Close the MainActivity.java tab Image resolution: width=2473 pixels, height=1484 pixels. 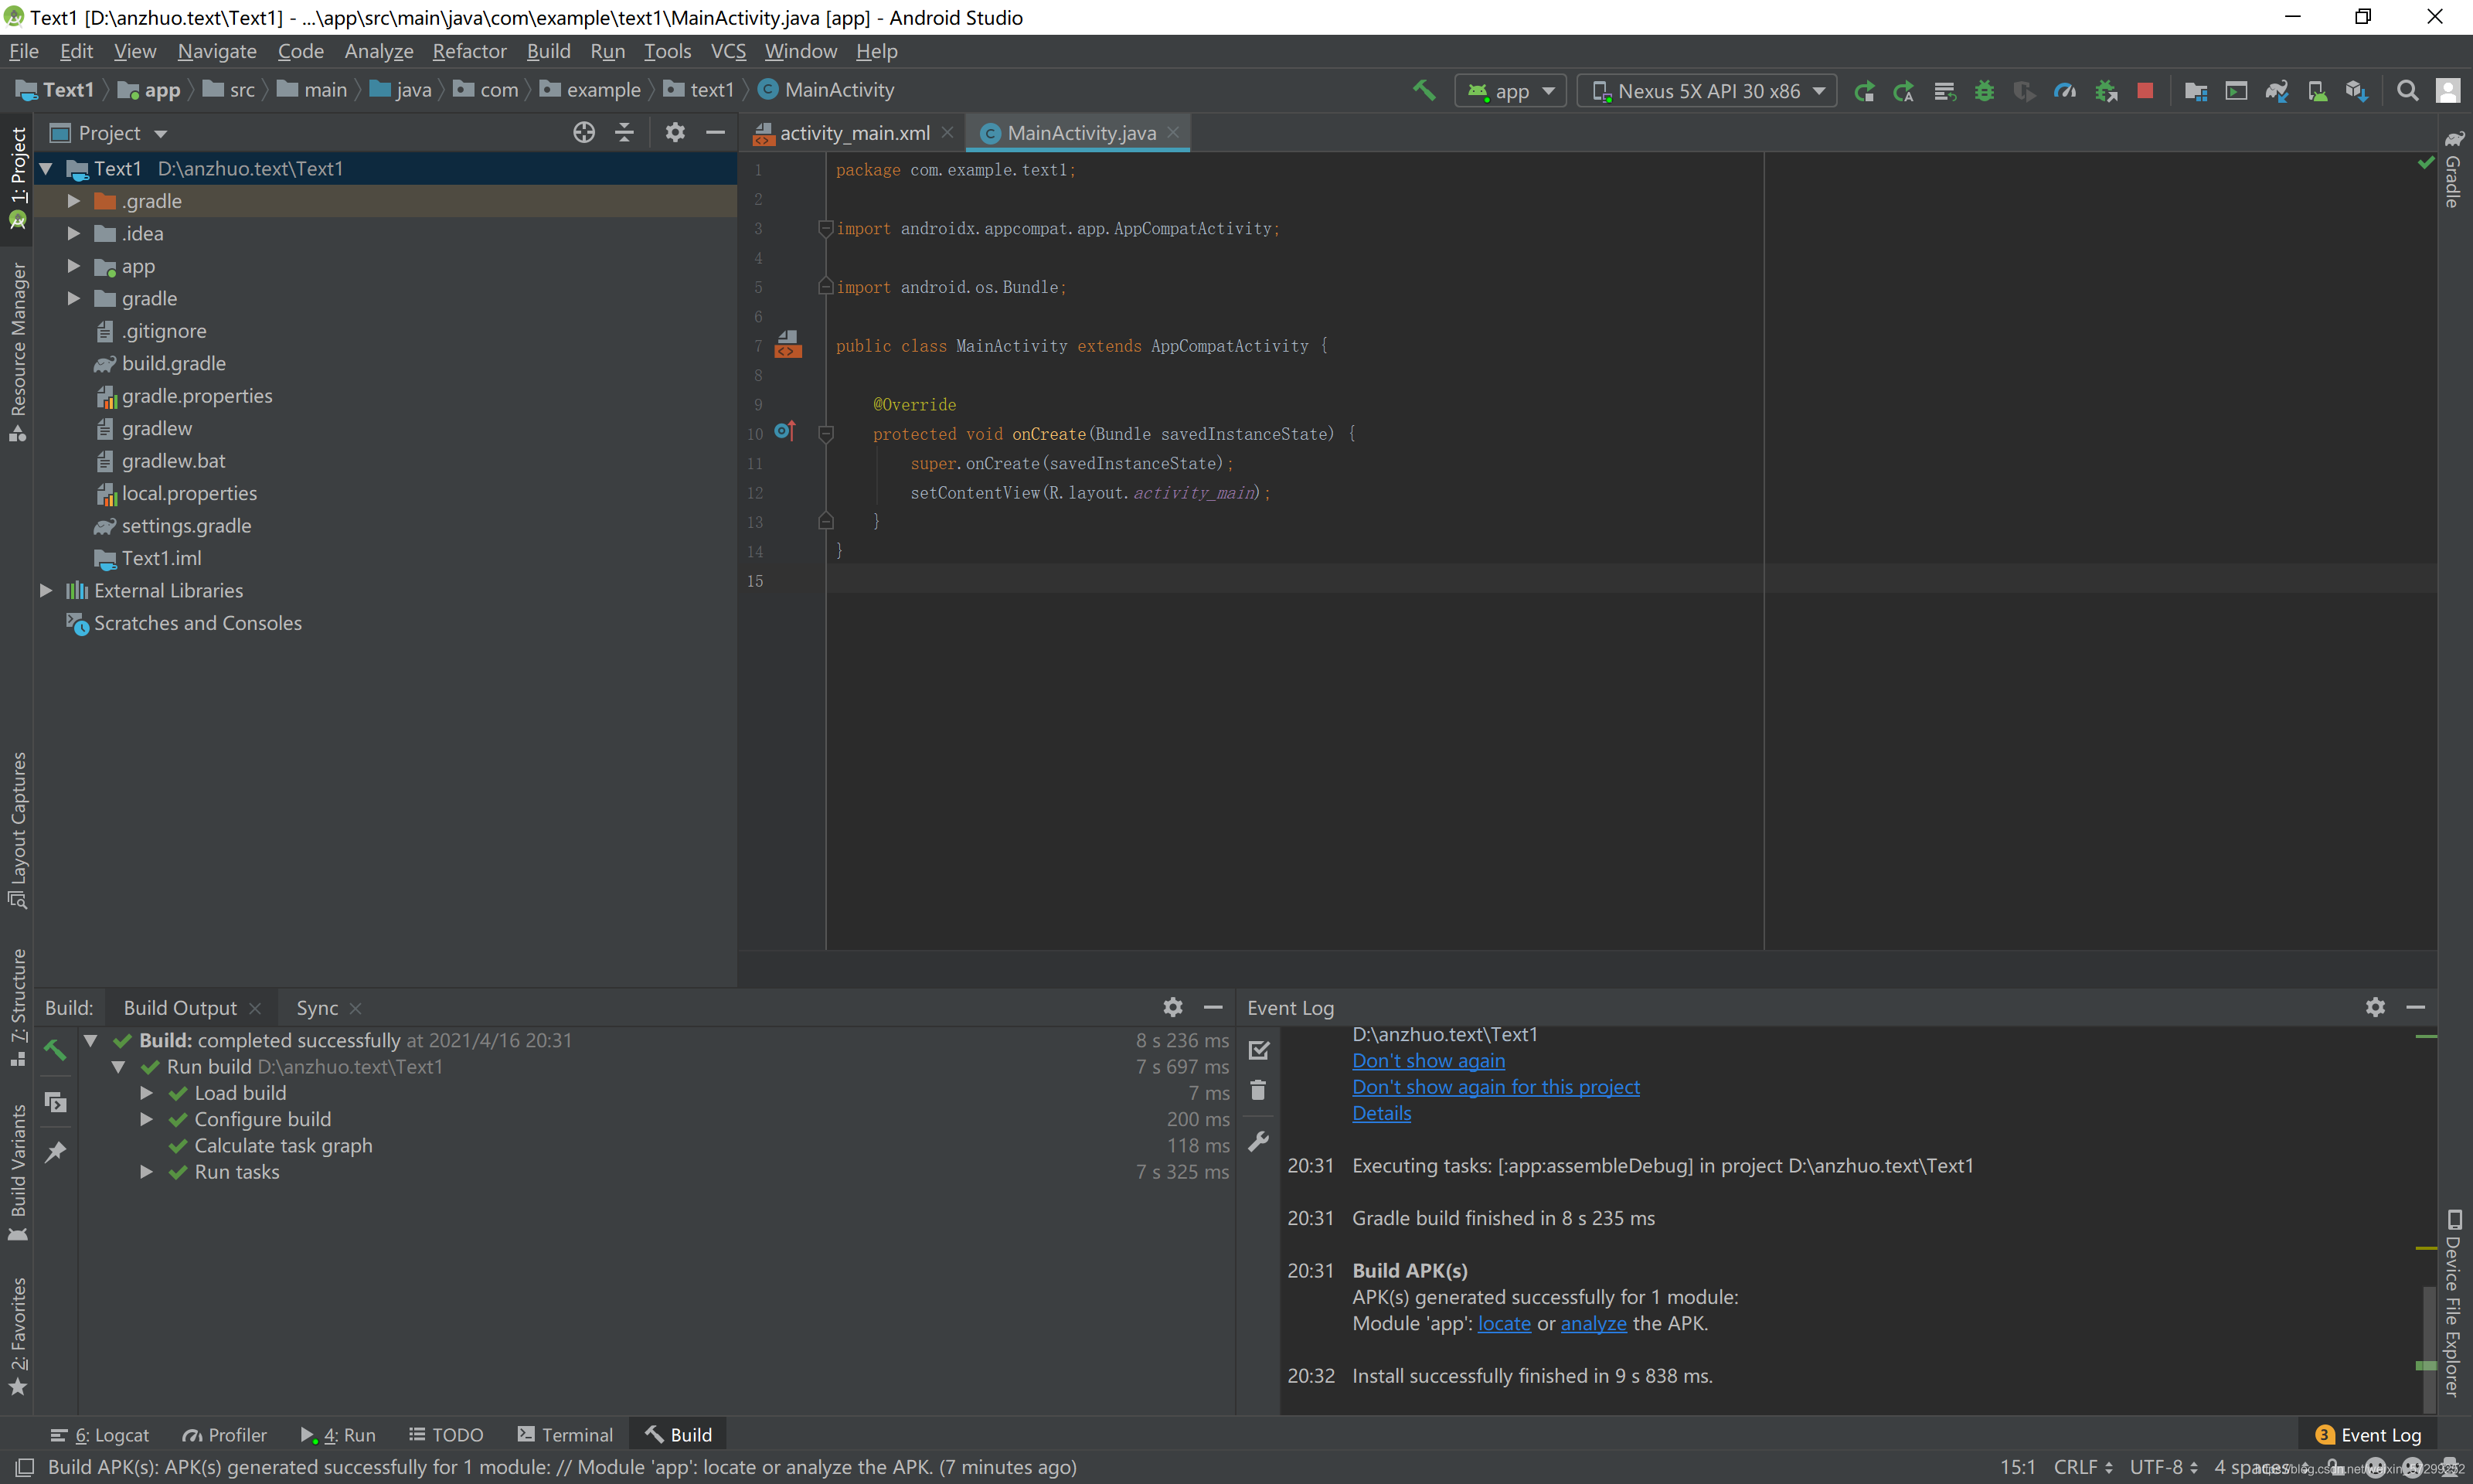1174,132
